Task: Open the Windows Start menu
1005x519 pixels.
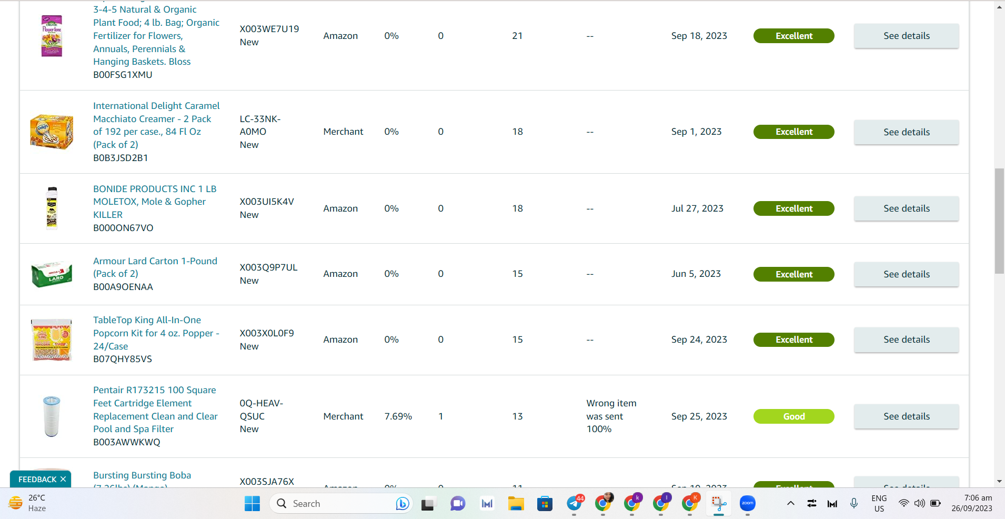Action: (252, 504)
